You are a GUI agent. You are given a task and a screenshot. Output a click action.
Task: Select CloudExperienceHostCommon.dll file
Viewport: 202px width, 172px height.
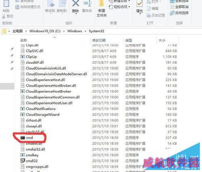pyautogui.click(x=53, y=97)
